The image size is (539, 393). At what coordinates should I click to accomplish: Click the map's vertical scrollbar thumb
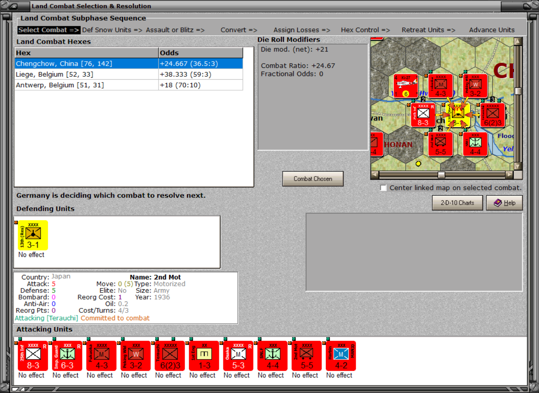[518, 91]
